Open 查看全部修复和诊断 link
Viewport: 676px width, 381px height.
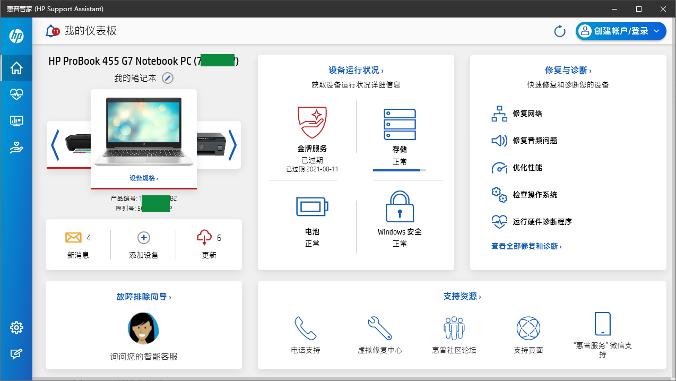click(526, 246)
